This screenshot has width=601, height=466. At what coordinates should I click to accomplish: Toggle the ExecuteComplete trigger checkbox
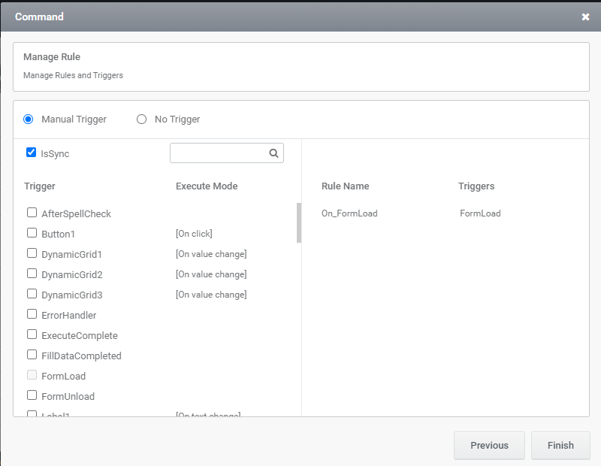(x=32, y=334)
